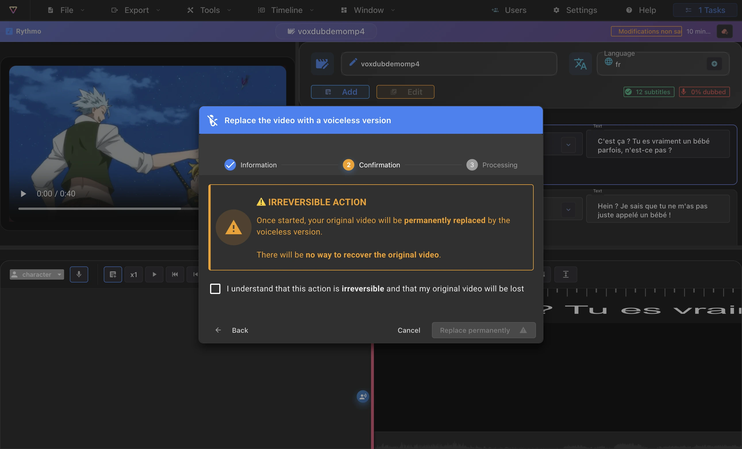The width and height of the screenshot is (742, 449).
Task: Click the Timeline menu chevron
Action: [x=312, y=10]
